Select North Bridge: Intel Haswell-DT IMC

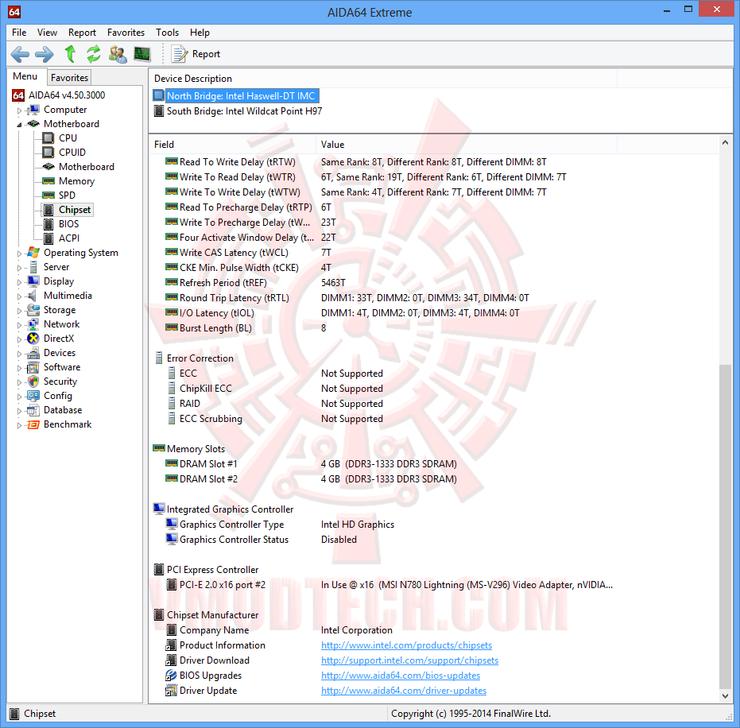point(236,96)
